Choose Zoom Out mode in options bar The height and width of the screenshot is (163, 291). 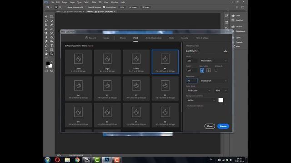[x=60, y=7]
